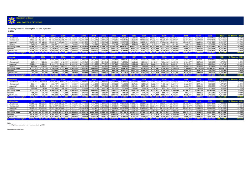Click the Others row label under Mindanao
This screenshot has width=251, height=177.
[12, 88]
